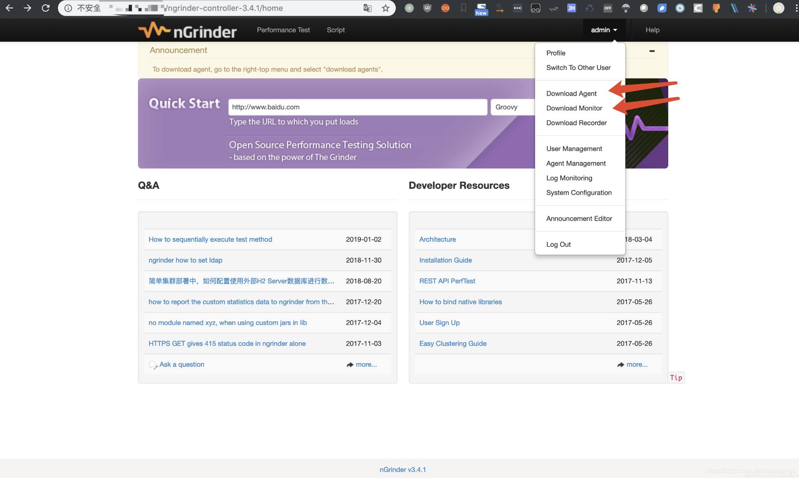Screen dimensions: 799x478
Task: Open the browser profile avatar
Action: click(778, 8)
